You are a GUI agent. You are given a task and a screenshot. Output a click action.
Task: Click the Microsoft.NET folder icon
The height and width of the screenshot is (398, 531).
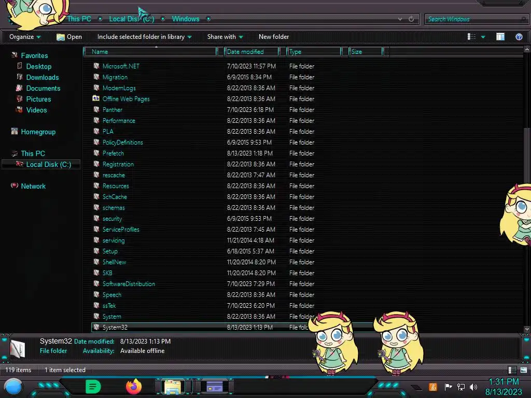(96, 66)
